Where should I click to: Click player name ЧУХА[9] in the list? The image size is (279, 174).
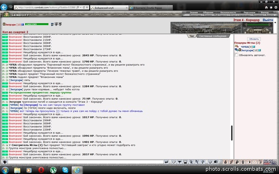tap(247, 47)
